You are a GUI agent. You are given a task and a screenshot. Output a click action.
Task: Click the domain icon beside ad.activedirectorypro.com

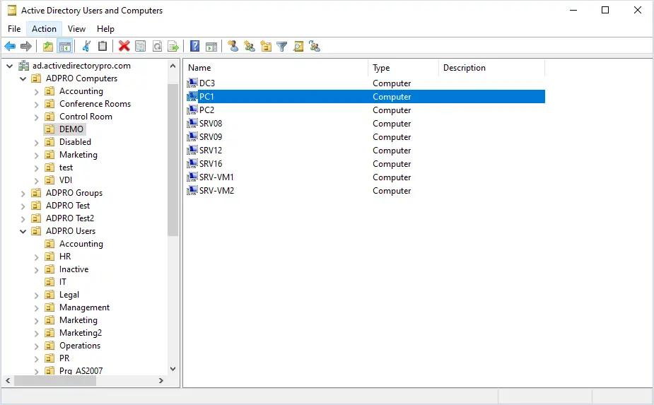coord(24,66)
